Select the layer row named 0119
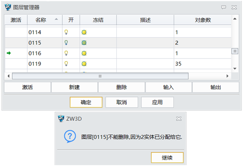 118,64
